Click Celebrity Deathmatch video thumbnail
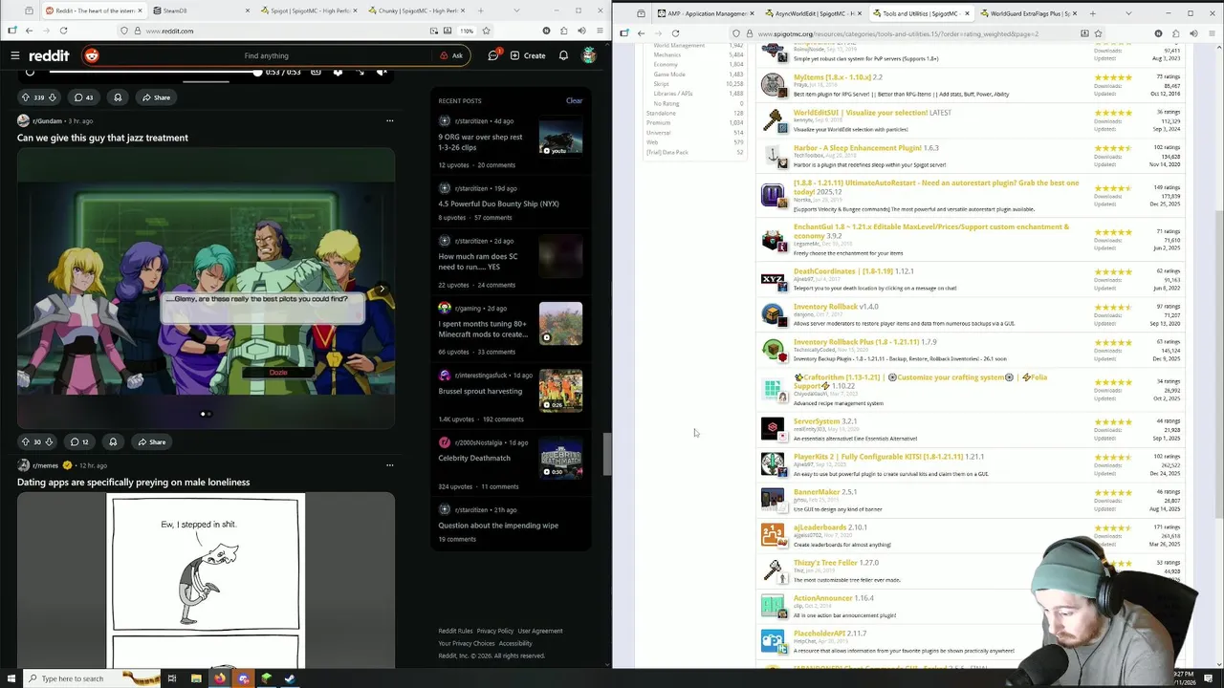 (560, 458)
